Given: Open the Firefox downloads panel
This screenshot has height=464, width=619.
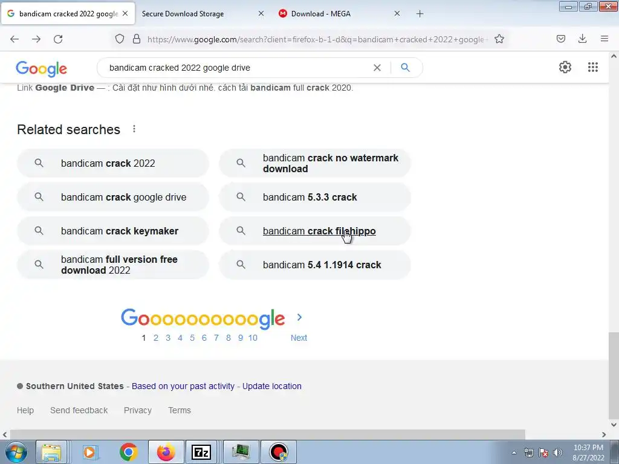Looking at the screenshot, I should coord(582,39).
